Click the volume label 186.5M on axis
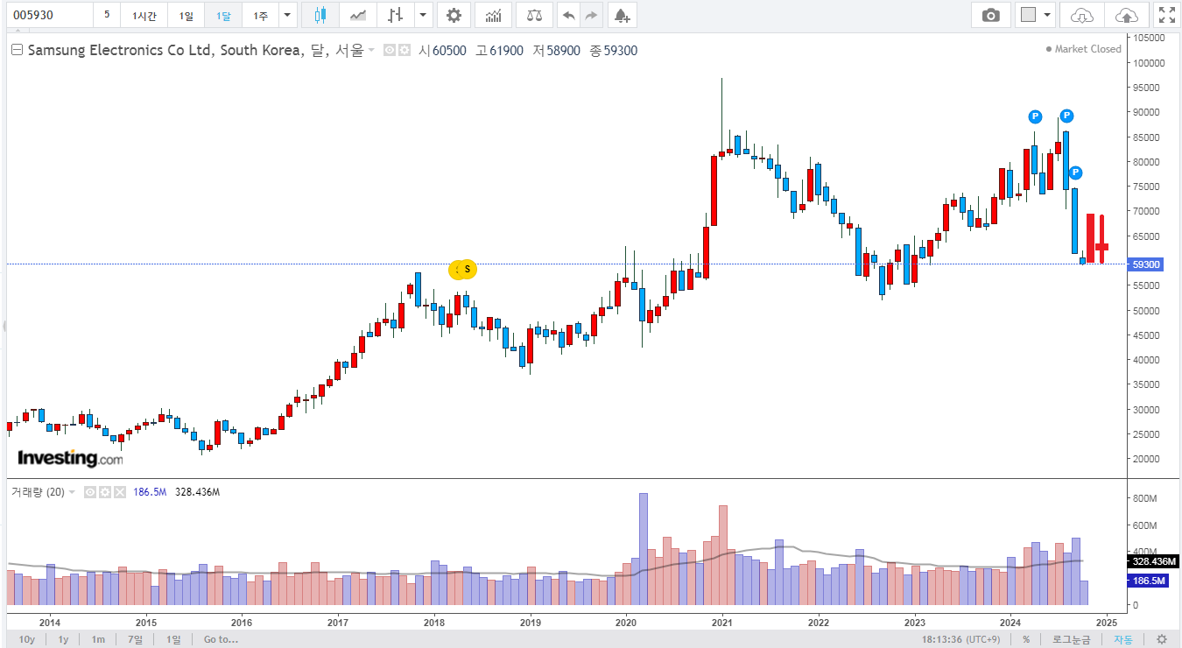Screen dimensions: 1182x648 pos(1149,581)
